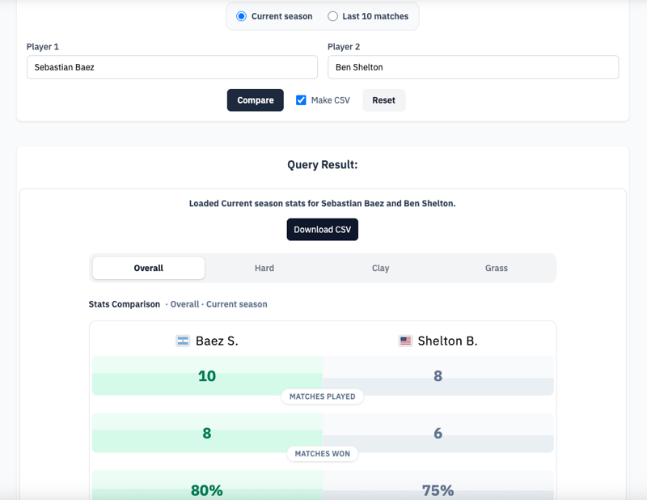The height and width of the screenshot is (500, 647).
Task: Click the USA flag icon beside Shelton B.
Action: [x=405, y=341]
